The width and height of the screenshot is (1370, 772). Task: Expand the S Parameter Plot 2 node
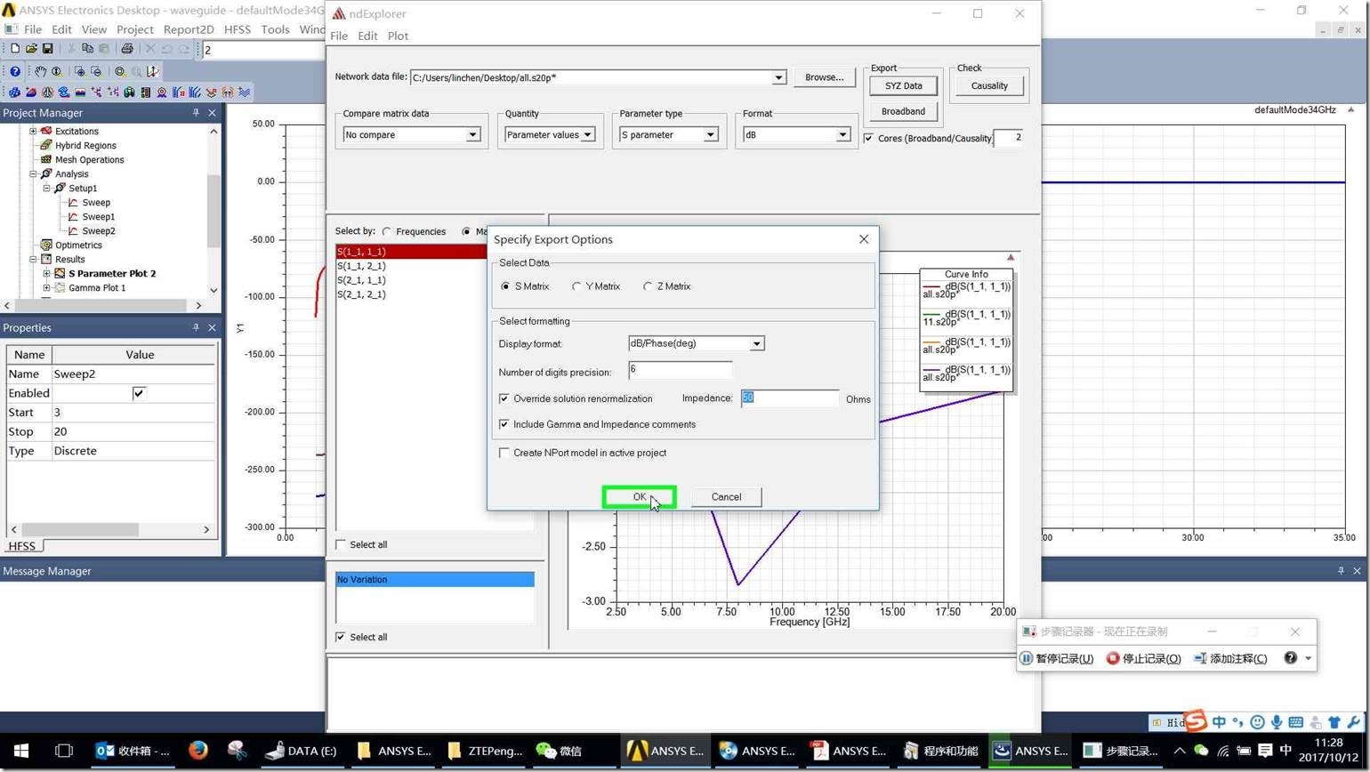pos(46,274)
